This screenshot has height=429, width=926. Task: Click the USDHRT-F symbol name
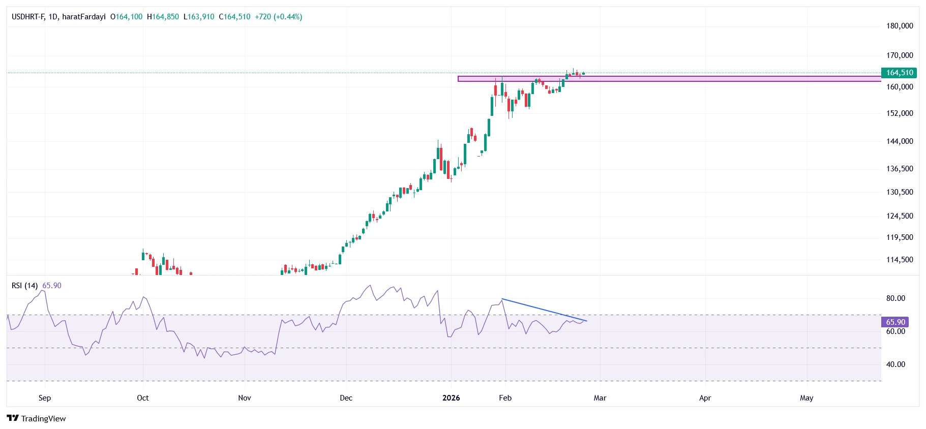[x=28, y=17]
